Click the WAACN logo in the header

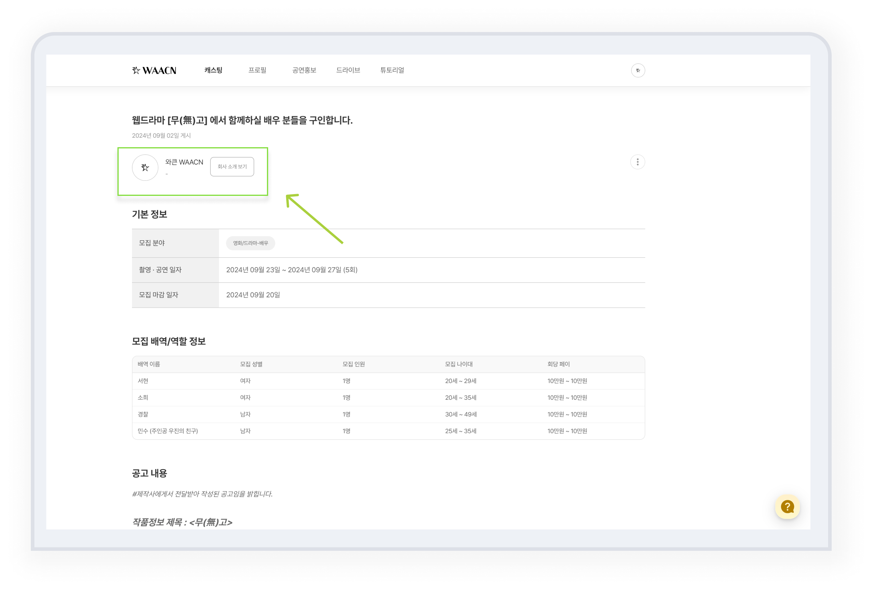154,70
